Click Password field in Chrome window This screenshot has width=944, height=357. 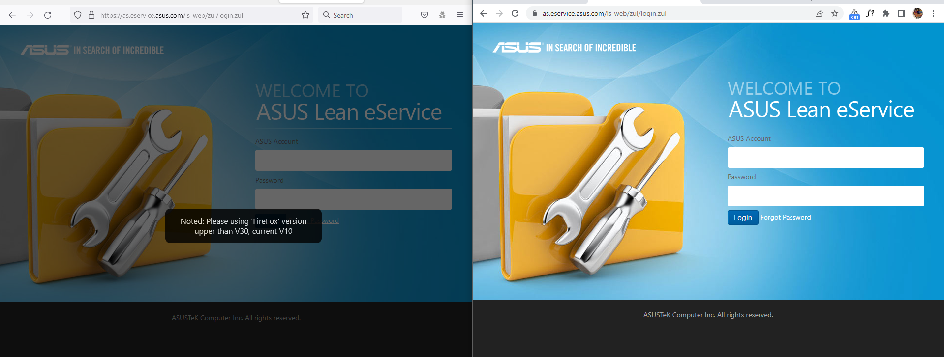tap(825, 196)
